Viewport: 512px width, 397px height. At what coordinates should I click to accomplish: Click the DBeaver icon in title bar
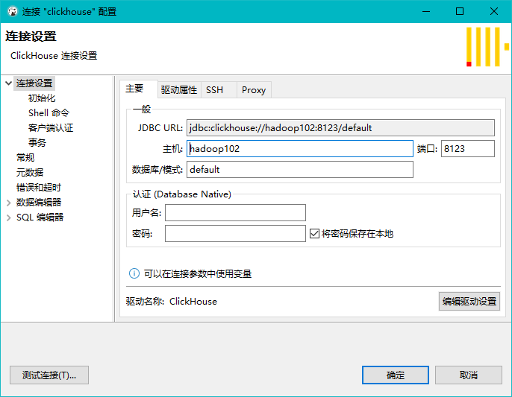(x=13, y=12)
